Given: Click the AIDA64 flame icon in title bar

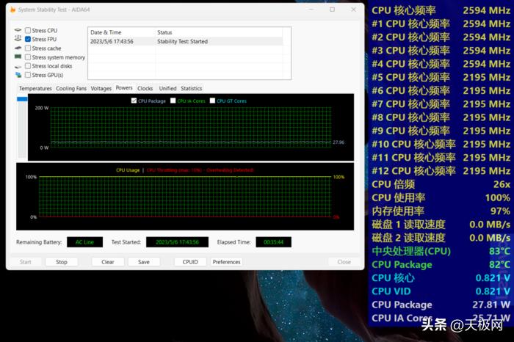Looking at the screenshot, I should (12, 10).
